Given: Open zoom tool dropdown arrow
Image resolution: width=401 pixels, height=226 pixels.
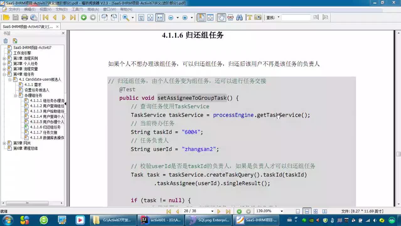Looking at the screenshot, I should 132,18.
